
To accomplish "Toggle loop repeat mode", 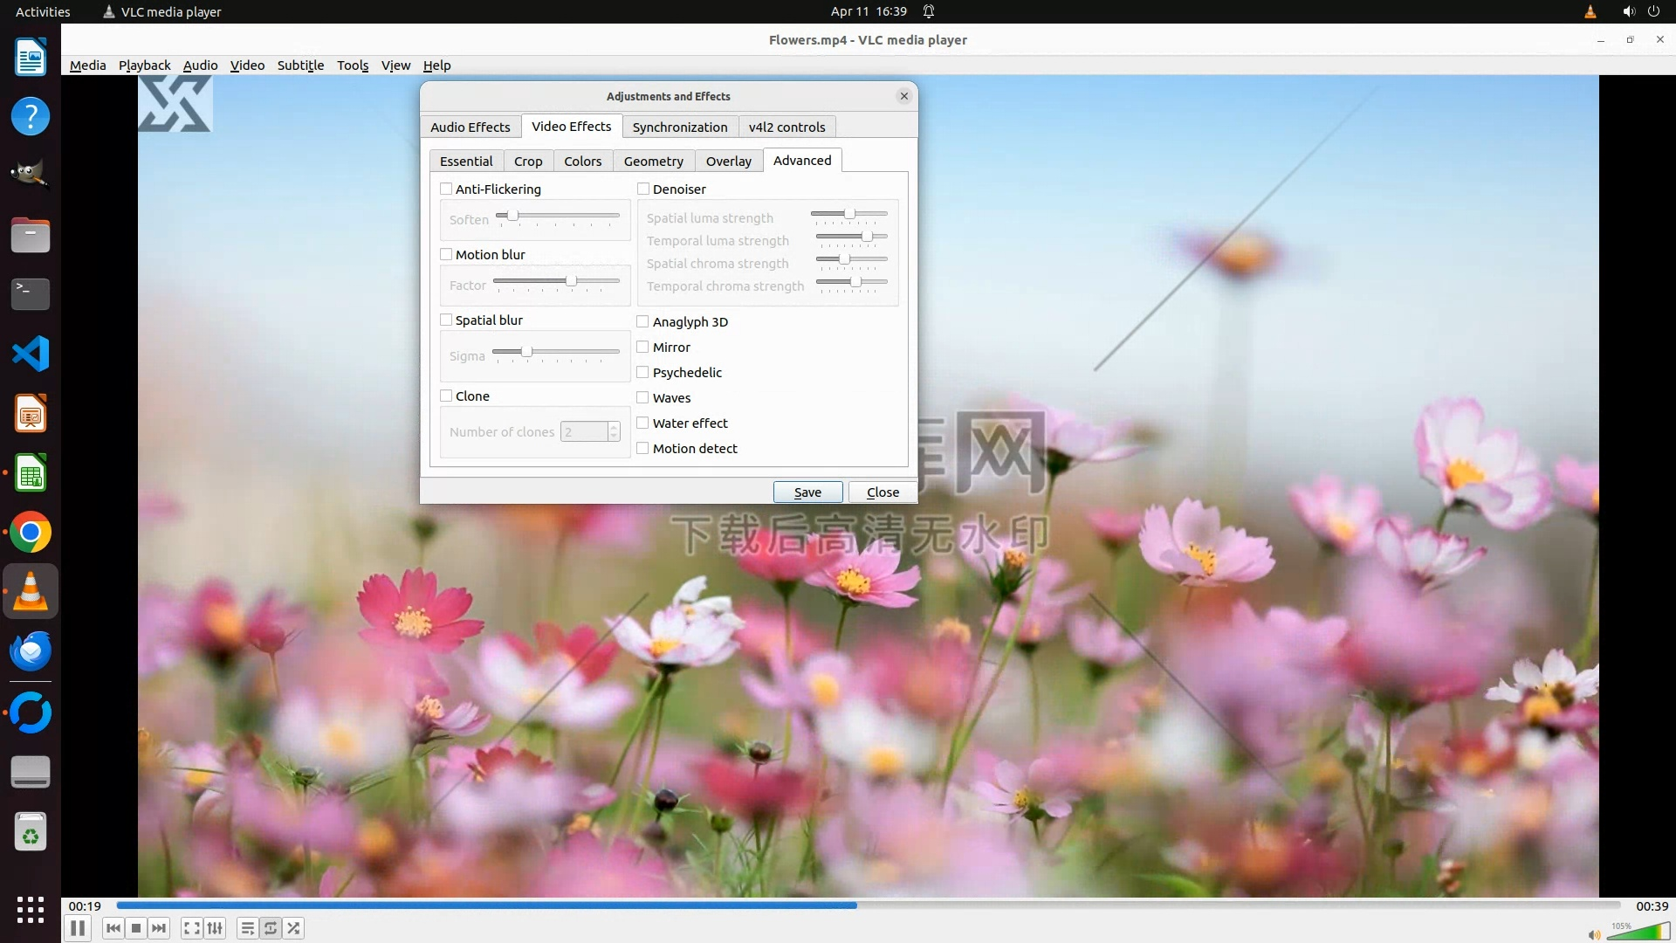I will [x=271, y=928].
